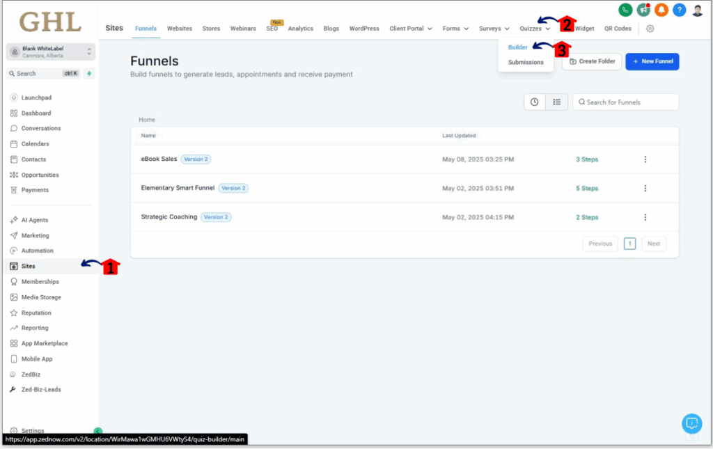
Task: Switch to the WordPress tab
Action: pyautogui.click(x=363, y=29)
